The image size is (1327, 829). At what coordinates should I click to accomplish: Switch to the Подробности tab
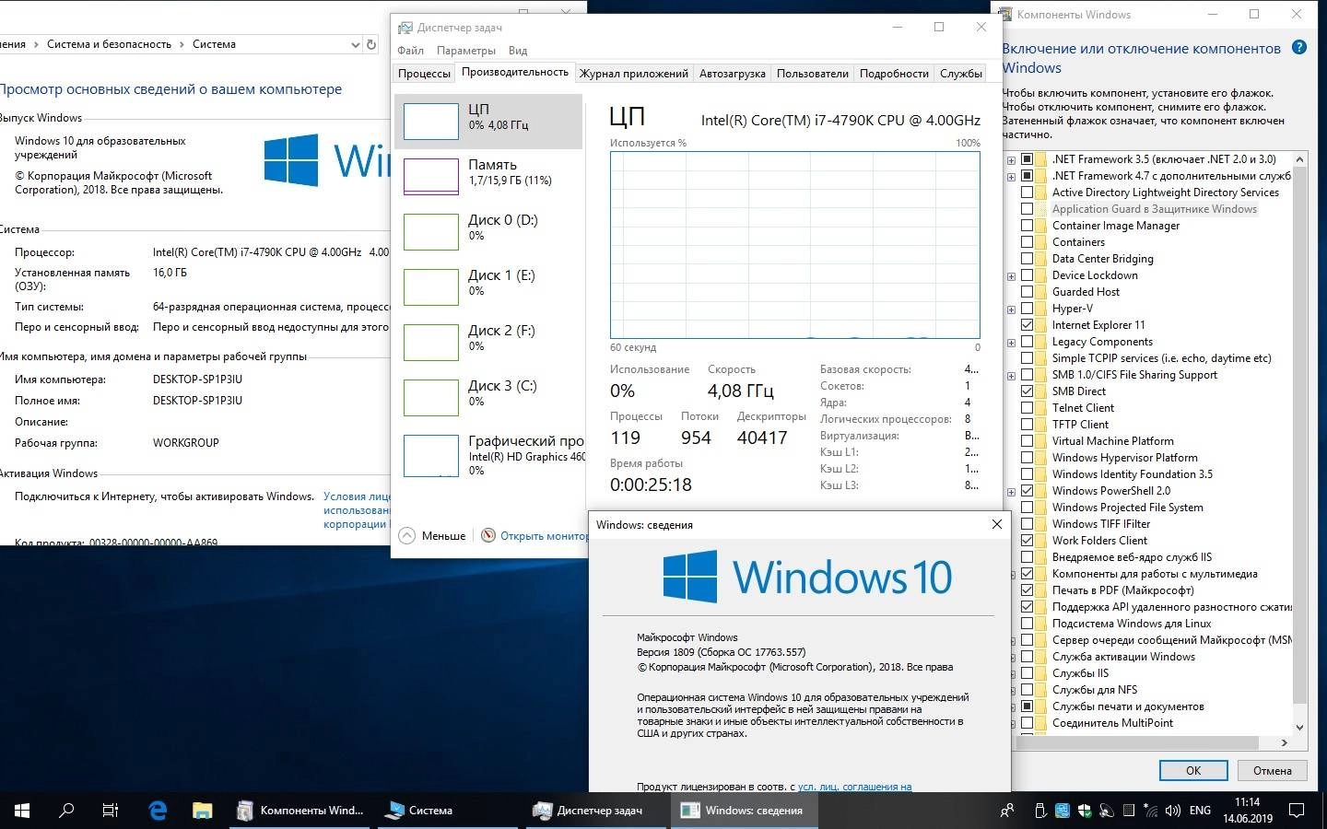click(x=894, y=74)
